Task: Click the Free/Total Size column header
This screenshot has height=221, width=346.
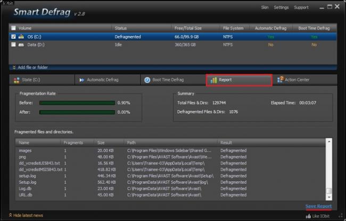Action: 195,28
